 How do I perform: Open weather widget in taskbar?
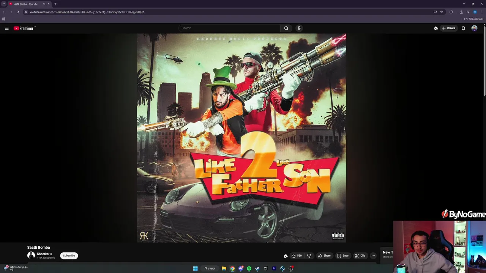pos(15,268)
